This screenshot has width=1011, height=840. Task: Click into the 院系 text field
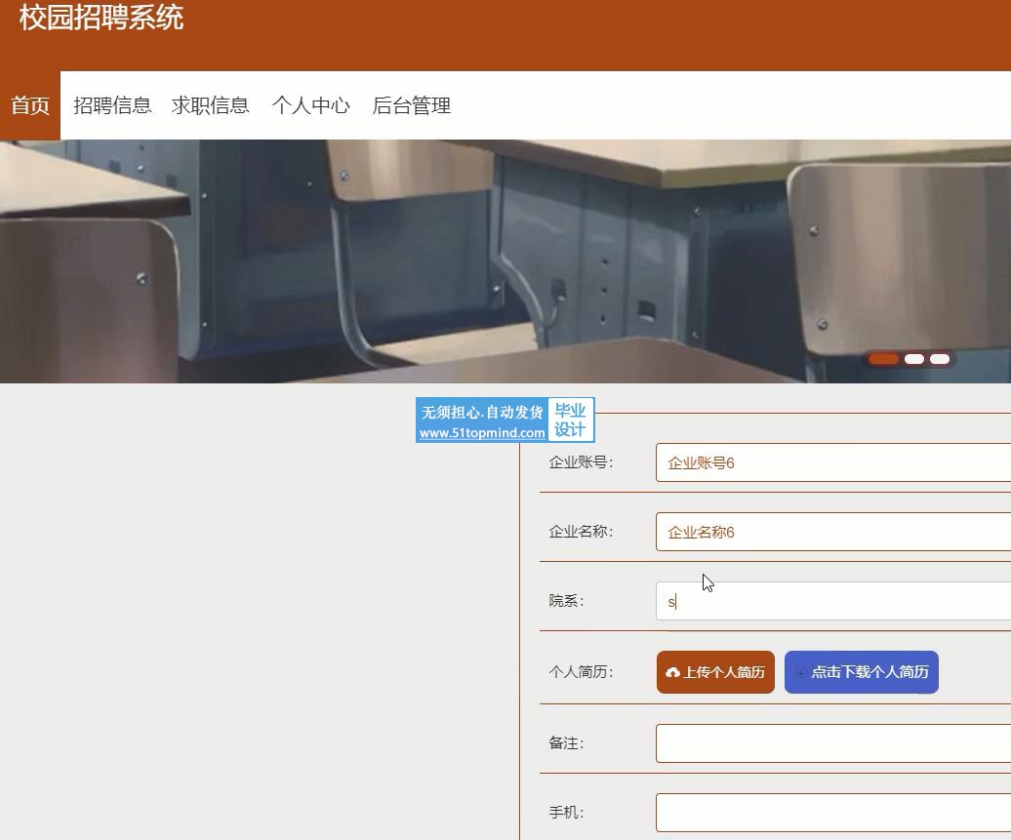point(833,602)
